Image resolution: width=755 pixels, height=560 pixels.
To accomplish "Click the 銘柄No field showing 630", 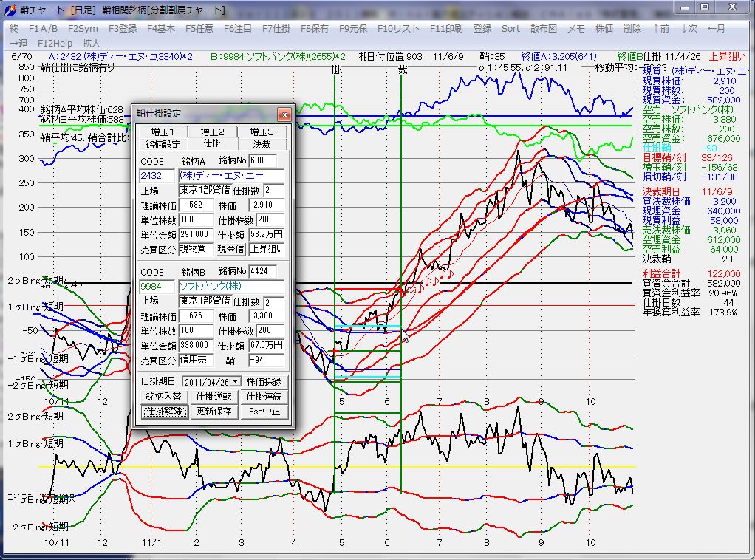I will point(262,161).
